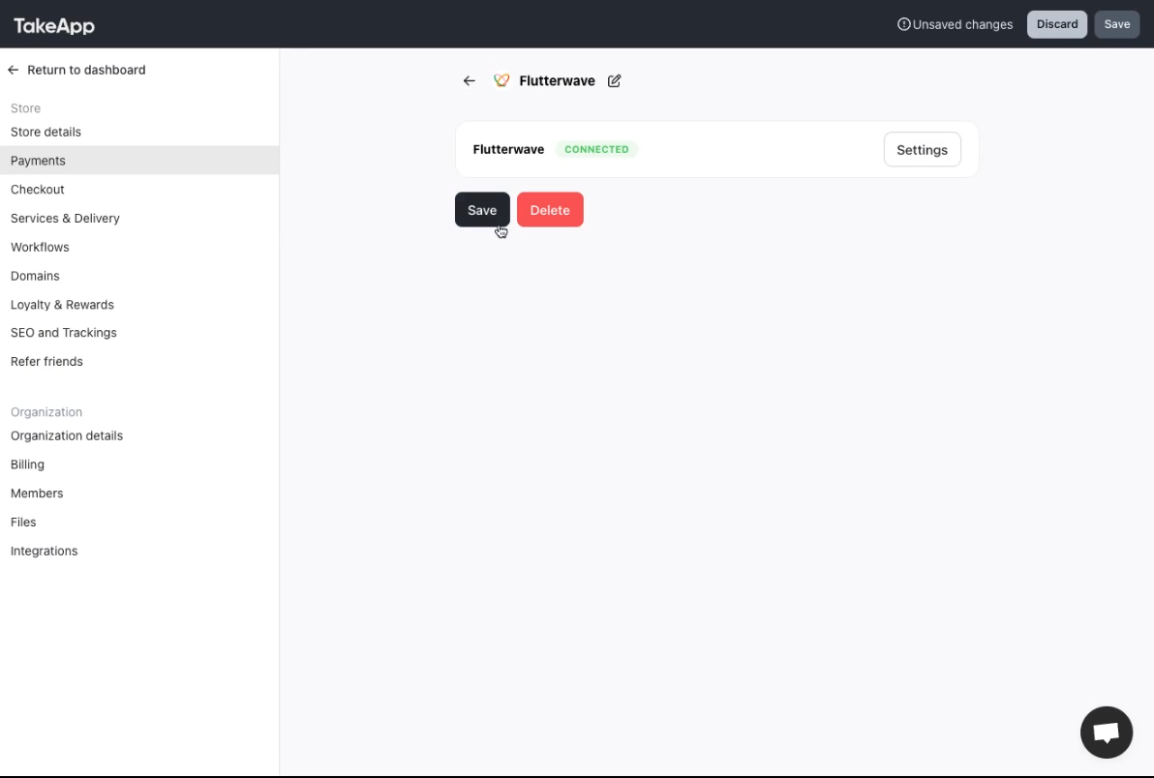Click the Flutterwave label in the card
1154x778 pixels.
[508, 149]
